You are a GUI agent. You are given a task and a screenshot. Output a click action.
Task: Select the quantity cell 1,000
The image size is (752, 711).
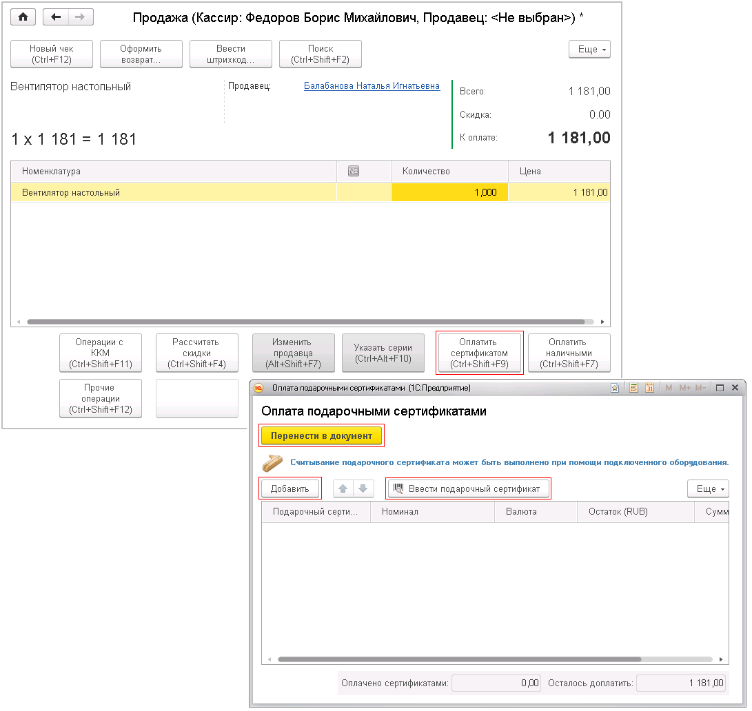click(449, 193)
